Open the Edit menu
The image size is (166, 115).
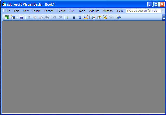tap(16, 11)
